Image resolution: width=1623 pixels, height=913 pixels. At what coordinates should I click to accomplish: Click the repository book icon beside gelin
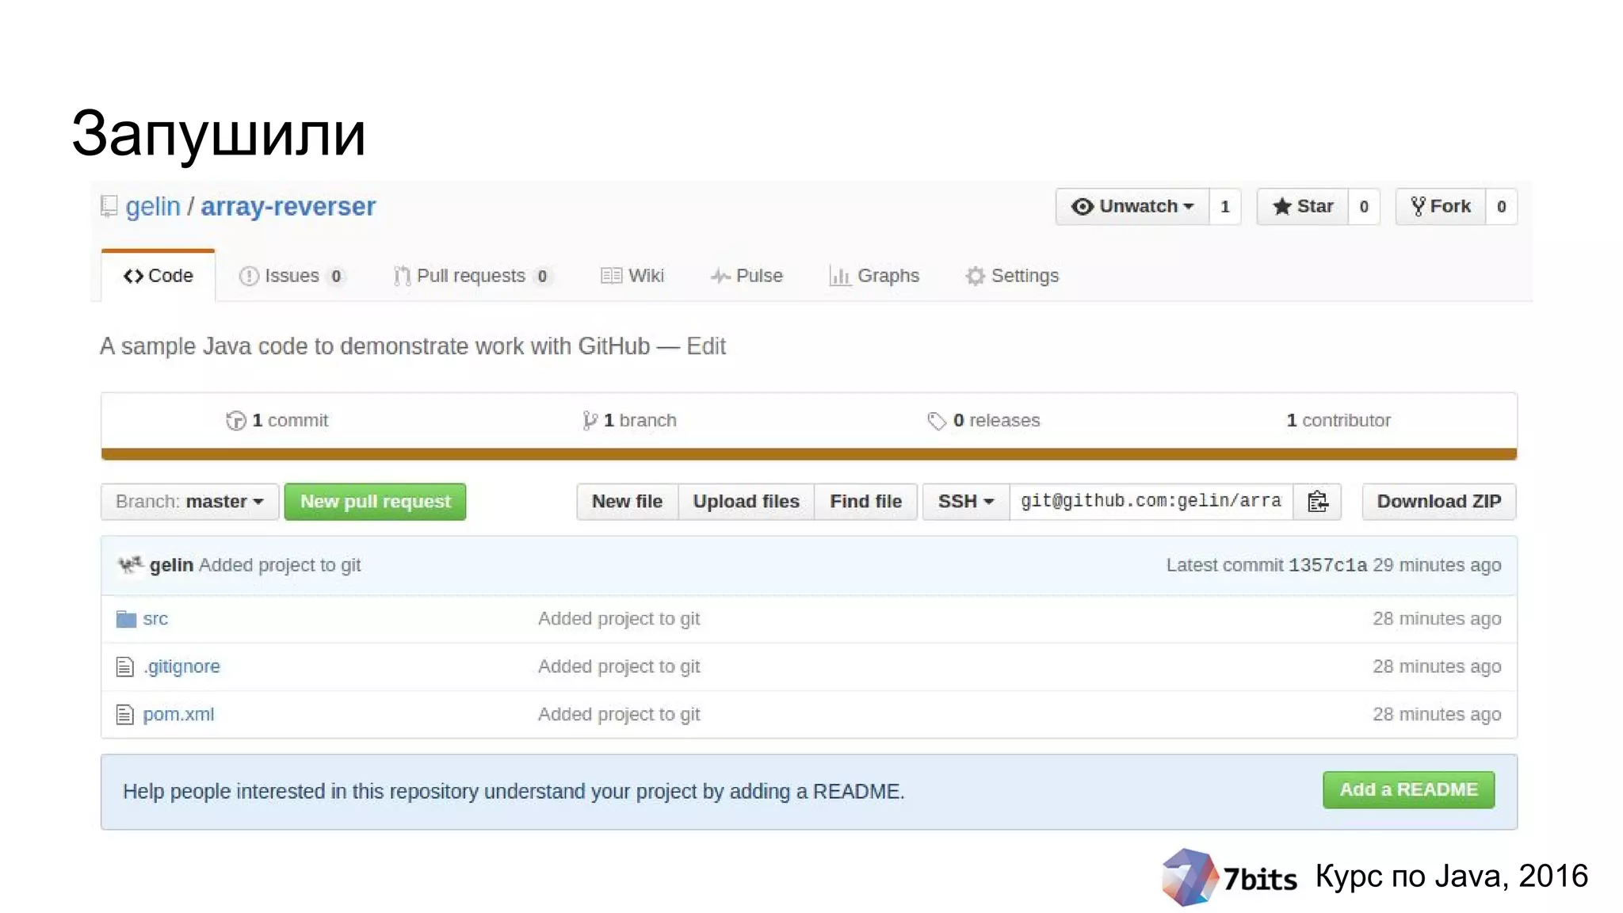tap(109, 206)
